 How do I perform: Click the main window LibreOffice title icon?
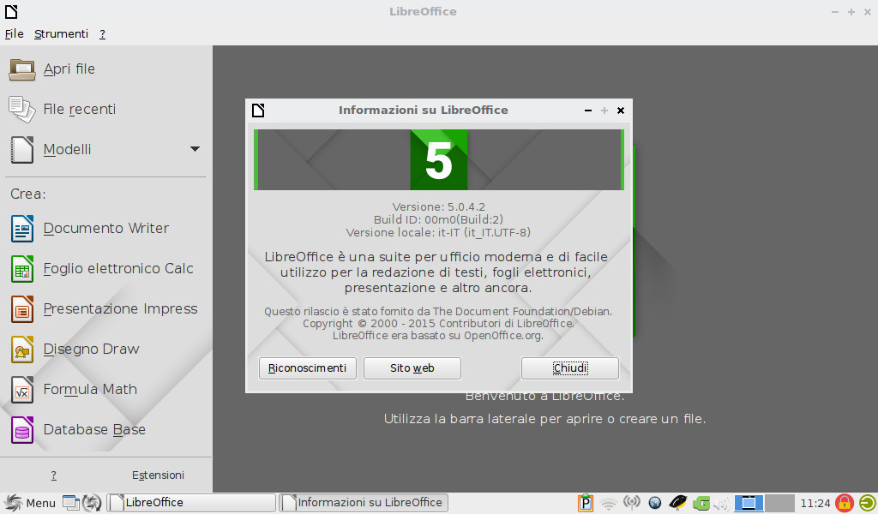11,11
